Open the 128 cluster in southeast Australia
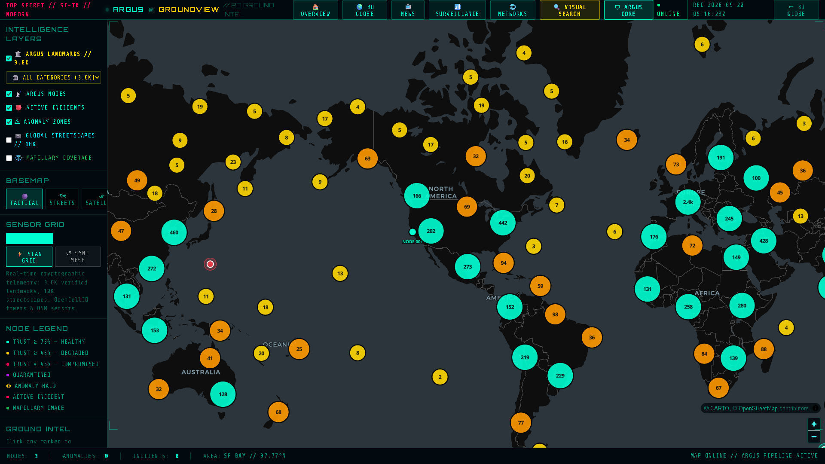The height and width of the screenshot is (464, 825). click(x=223, y=394)
